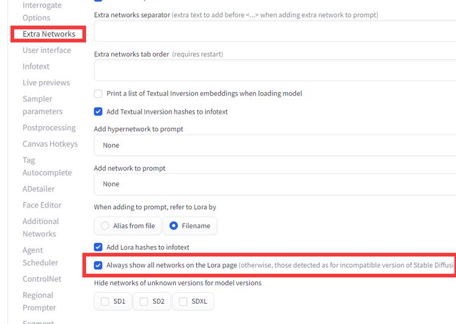The width and height of the screenshot is (456, 324).
Task: Open the Extra Networks settings section
Action: (49, 34)
